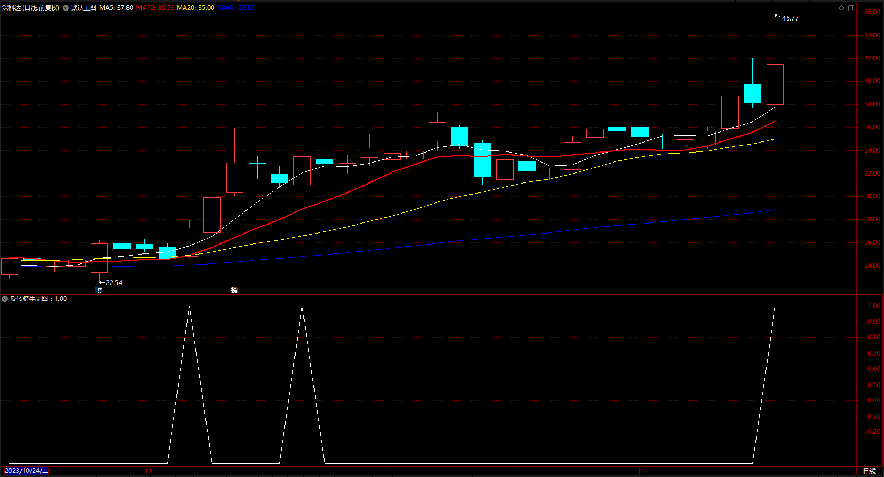Image resolution: width=884 pixels, height=477 pixels.
Task: Click the diamond icon at chart top-right
Action: [x=841, y=8]
